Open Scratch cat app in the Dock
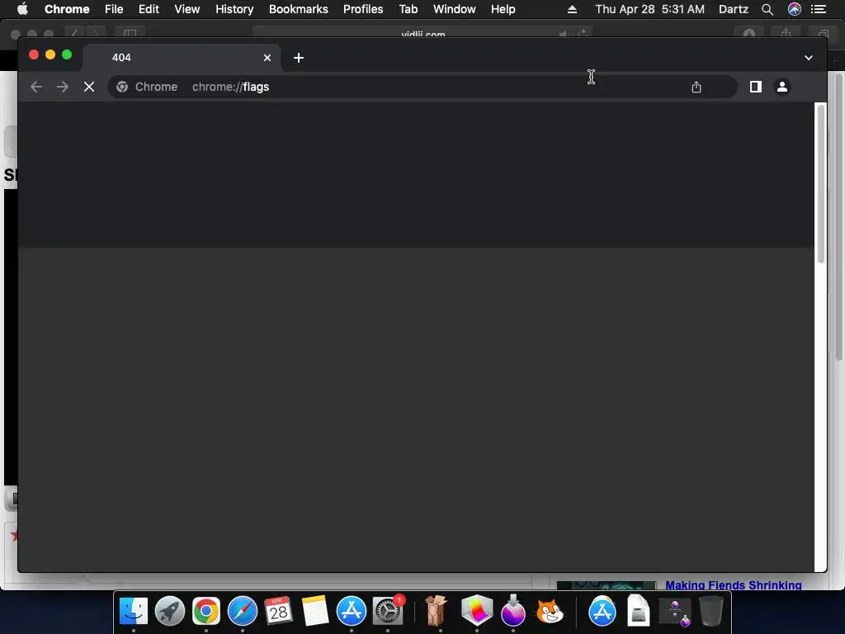 550,612
